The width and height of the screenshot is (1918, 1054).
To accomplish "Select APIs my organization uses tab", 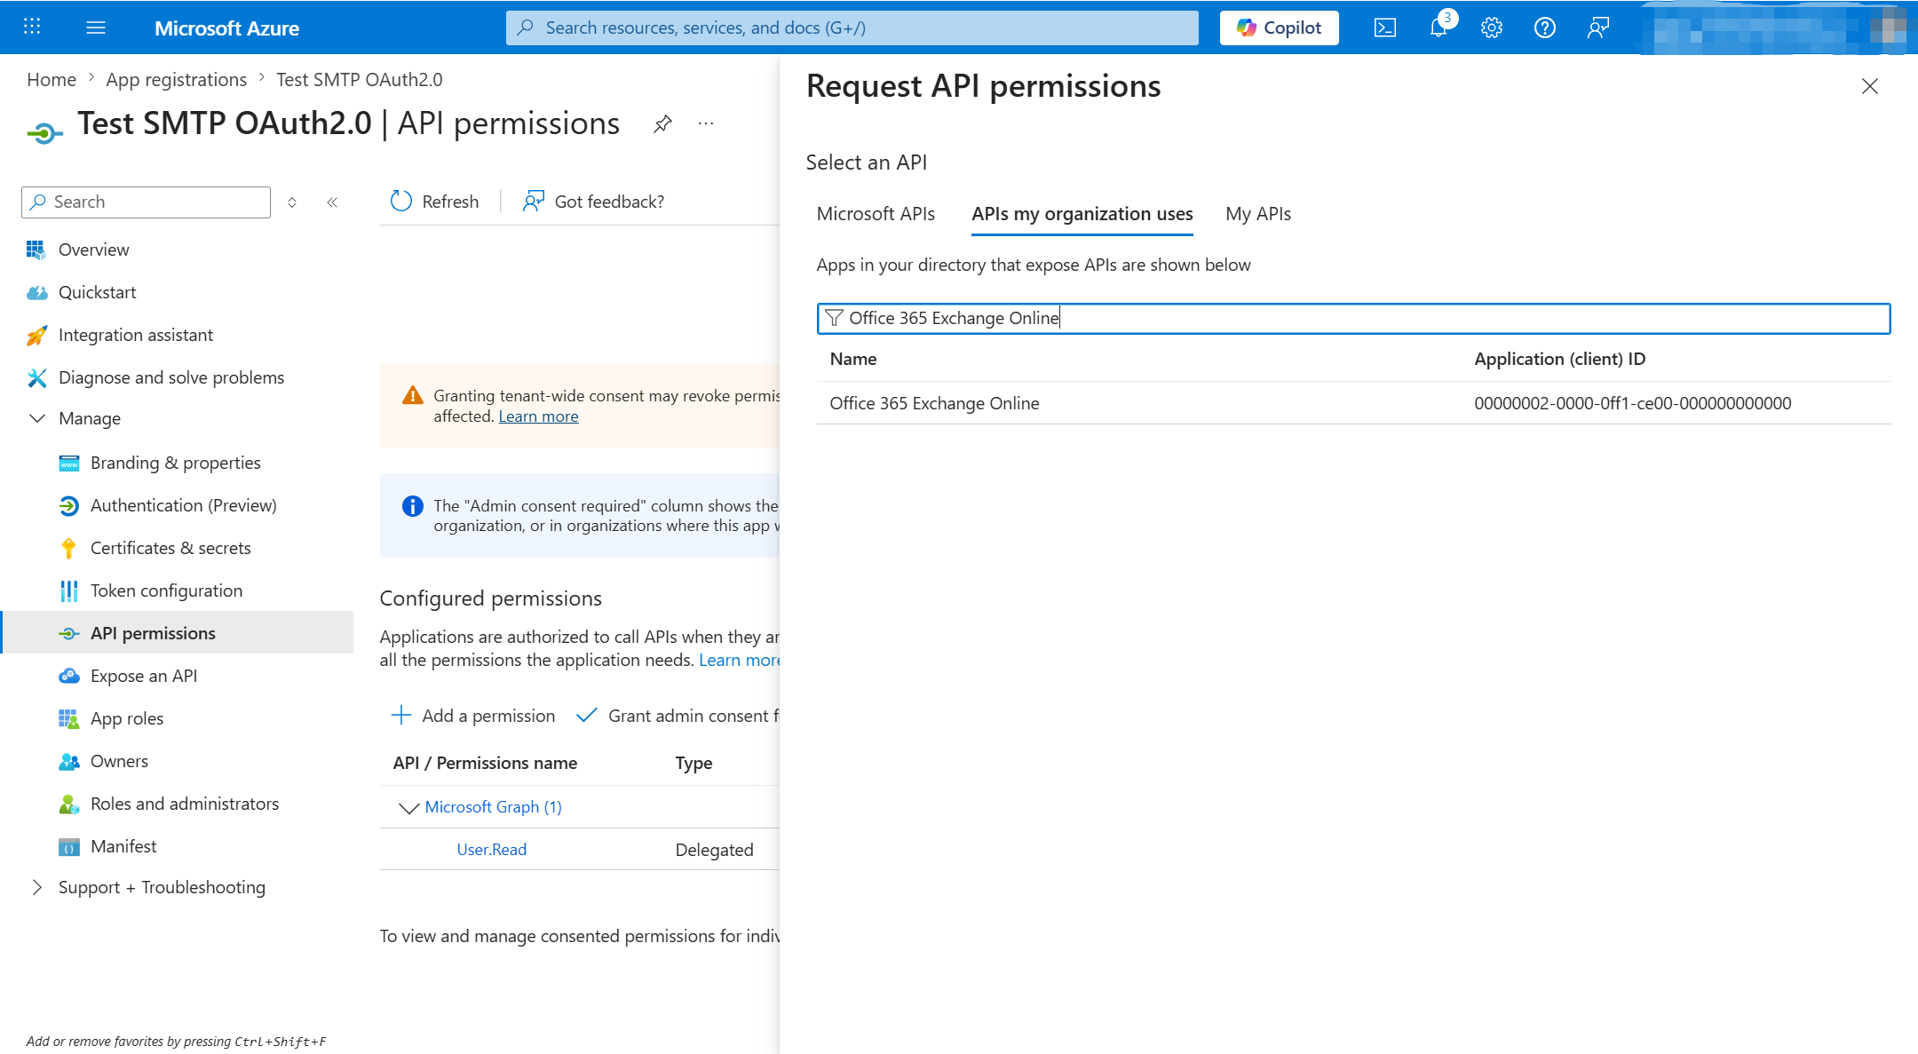I will pos(1082,214).
